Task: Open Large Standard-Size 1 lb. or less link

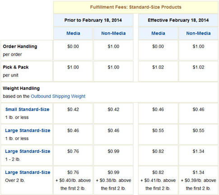Action: pos(28,131)
